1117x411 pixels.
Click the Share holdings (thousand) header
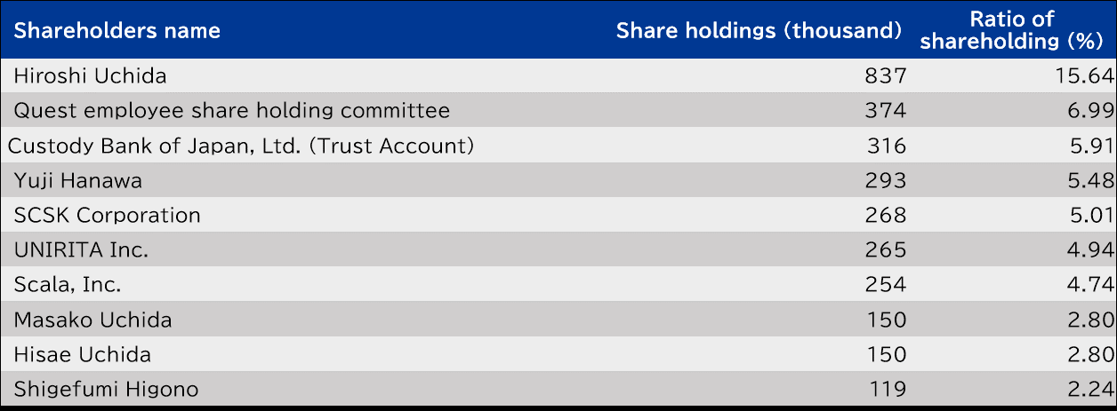[759, 31]
